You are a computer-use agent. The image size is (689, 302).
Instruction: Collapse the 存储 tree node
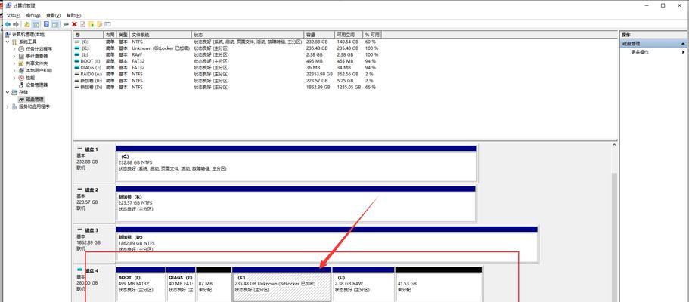8,92
